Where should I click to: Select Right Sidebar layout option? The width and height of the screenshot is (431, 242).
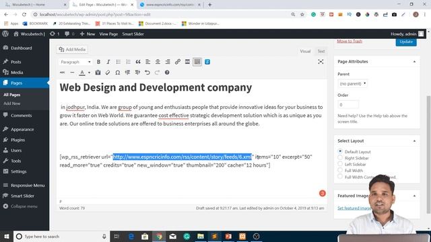[340, 158]
